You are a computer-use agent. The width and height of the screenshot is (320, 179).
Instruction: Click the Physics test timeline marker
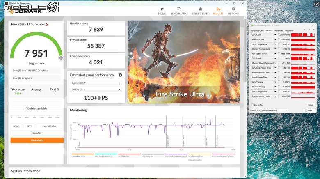[x=206, y=142]
